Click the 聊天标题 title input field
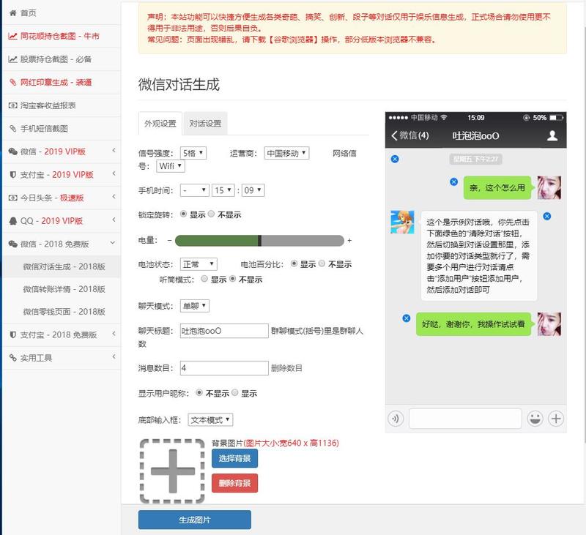 [x=226, y=329]
